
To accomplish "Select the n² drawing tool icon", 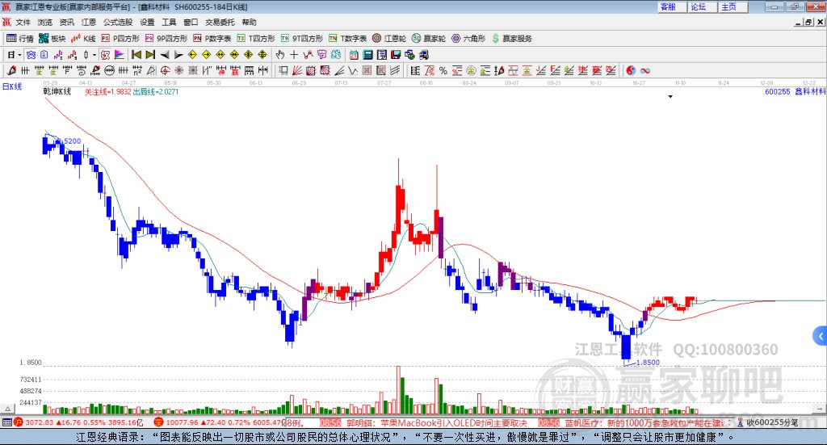I will [137, 70].
